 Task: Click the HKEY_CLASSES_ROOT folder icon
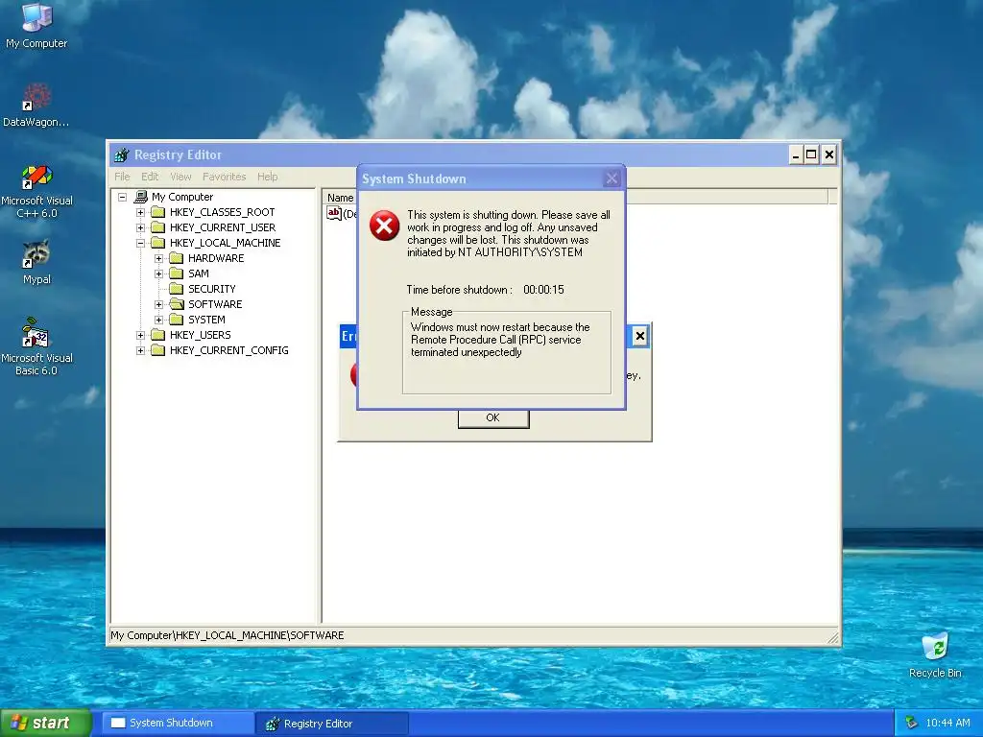coord(158,212)
